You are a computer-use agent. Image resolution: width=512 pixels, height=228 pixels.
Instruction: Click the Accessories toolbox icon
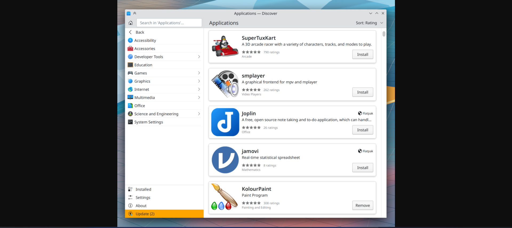pos(130,48)
